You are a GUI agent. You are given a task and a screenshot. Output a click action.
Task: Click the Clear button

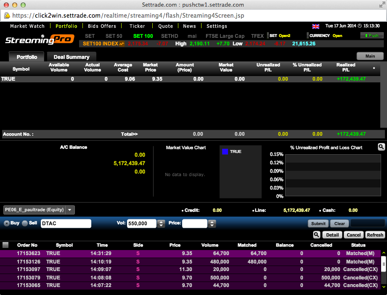339,224
